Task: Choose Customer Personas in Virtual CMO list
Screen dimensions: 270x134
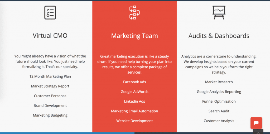Action: (50, 96)
